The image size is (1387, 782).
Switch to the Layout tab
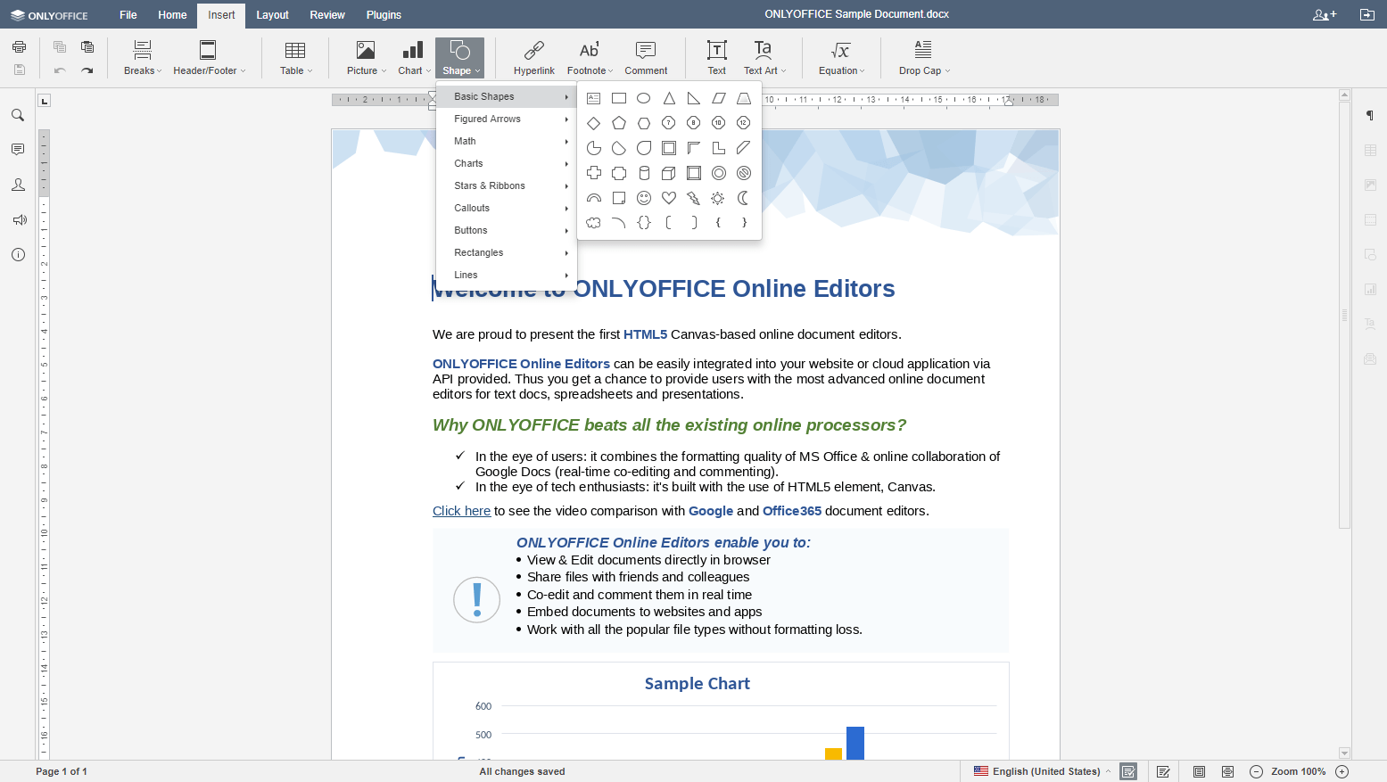pos(272,15)
